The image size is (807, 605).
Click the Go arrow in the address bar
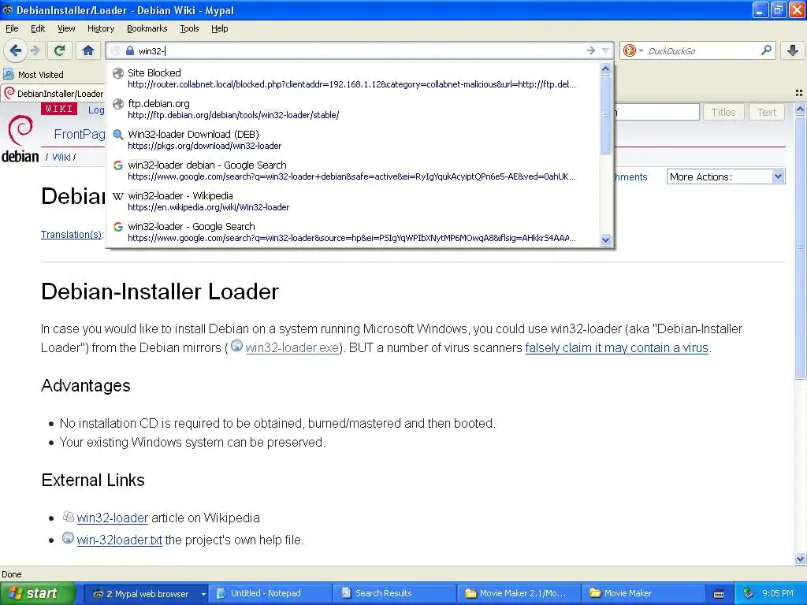pos(590,50)
